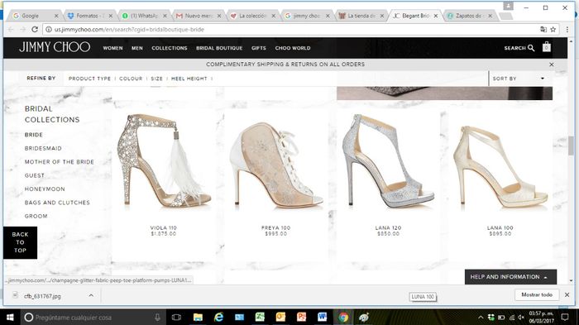Click the volume icon in system tray
This screenshot has height=325, width=579.
tap(521, 318)
